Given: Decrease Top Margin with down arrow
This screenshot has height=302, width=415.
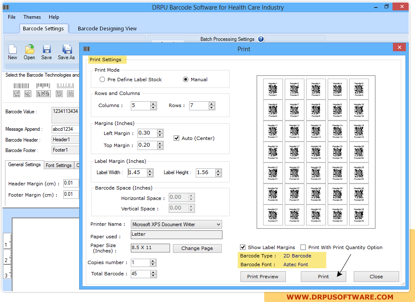Looking at the screenshot, I should (160, 147).
